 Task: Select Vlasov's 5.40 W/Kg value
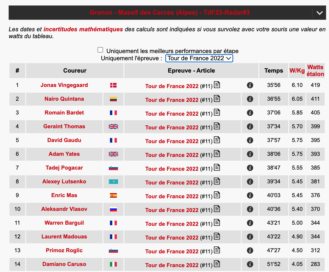(x=297, y=209)
